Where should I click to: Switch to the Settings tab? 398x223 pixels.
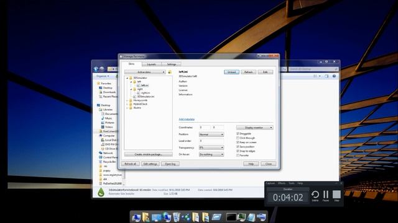[x=172, y=64]
